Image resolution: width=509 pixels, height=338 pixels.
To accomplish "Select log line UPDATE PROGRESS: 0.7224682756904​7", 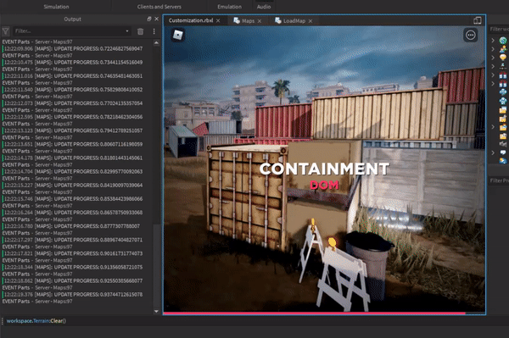I will (73, 48).
